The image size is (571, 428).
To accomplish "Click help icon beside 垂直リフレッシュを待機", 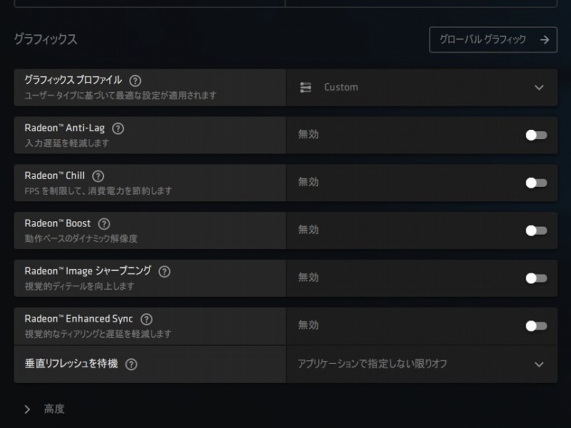I will pos(131,364).
